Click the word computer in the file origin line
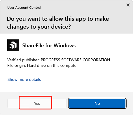133x115 pixels. click(x=69, y=66)
